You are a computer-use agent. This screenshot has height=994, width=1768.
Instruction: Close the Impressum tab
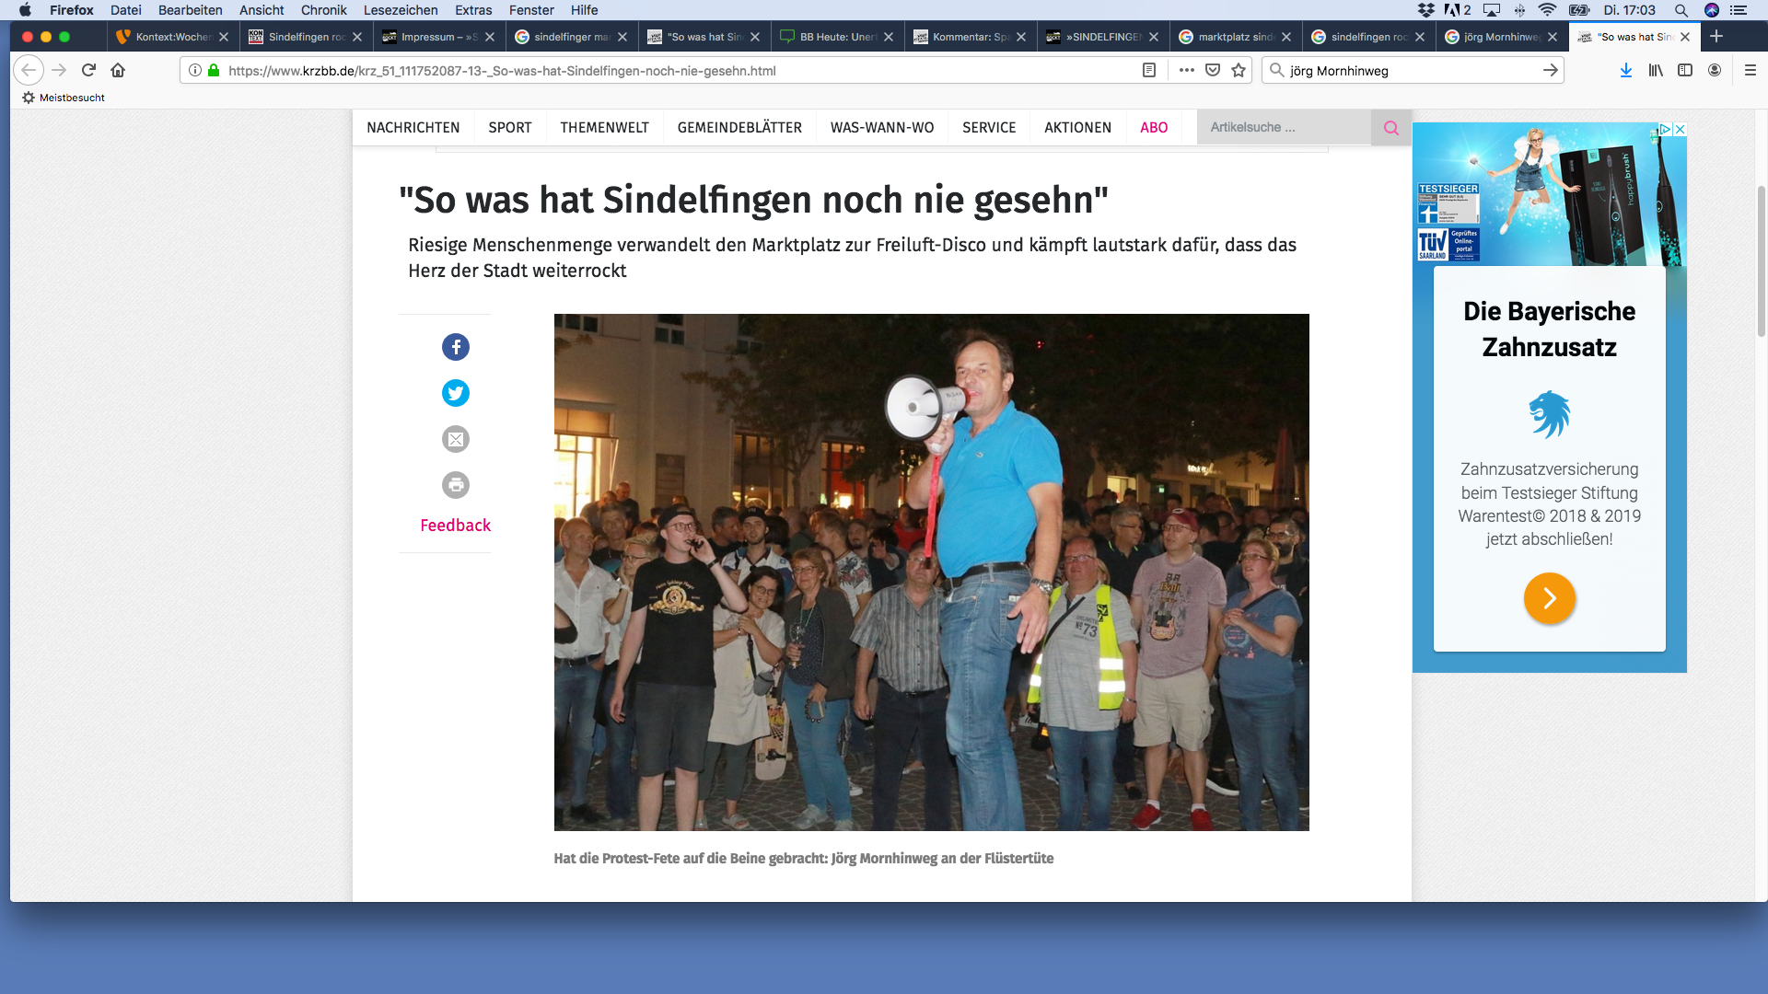pos(490,37)
